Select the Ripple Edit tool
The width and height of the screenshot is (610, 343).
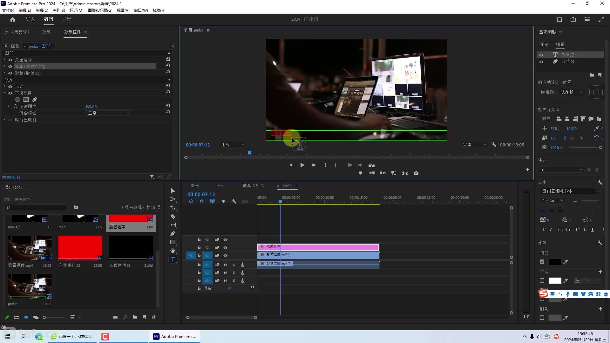[x=173, y=208]
